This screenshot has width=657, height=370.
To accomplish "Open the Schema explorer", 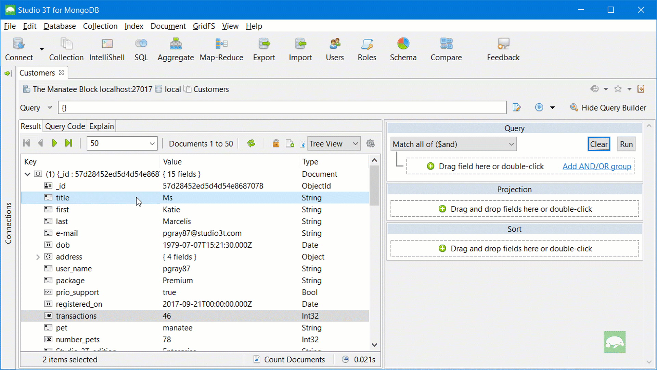I will (x=403, y=44).
